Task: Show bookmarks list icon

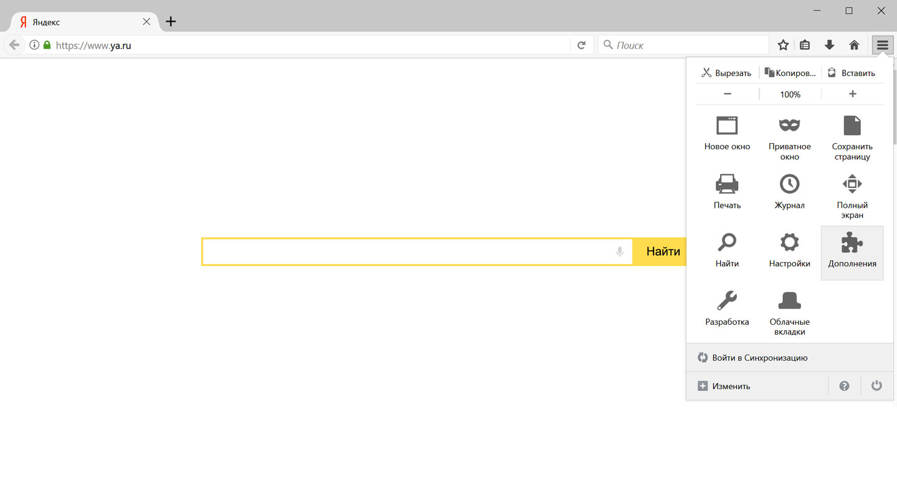Action: pyautogui.click(x=805, y=45)
